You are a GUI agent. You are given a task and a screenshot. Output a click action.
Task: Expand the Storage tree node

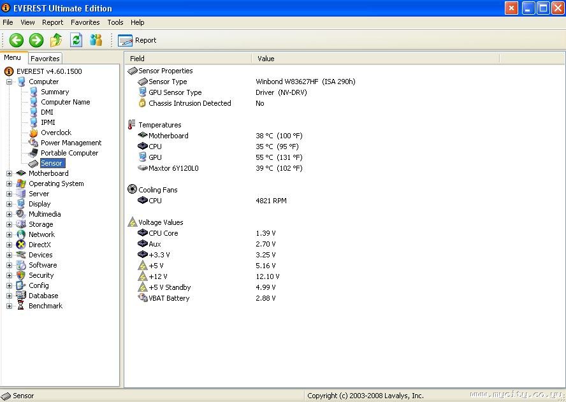tap(9, 224)
